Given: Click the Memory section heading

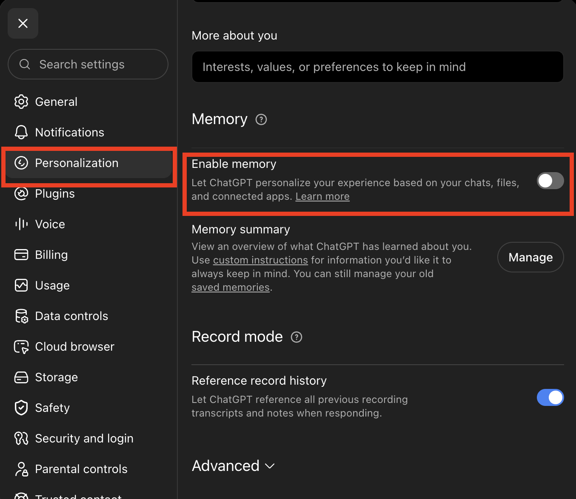Looking at the screenshot, I should tap(220, 119).
